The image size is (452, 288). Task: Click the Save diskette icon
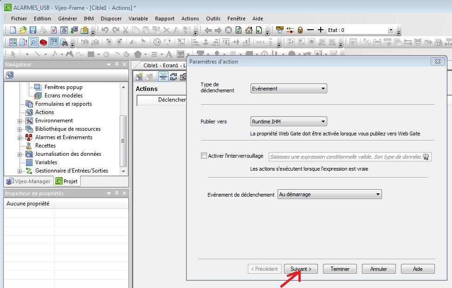point(33,30)
